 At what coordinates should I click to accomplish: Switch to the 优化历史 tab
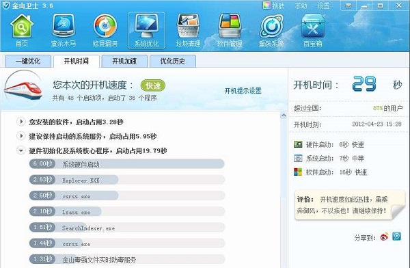[173, 62]
